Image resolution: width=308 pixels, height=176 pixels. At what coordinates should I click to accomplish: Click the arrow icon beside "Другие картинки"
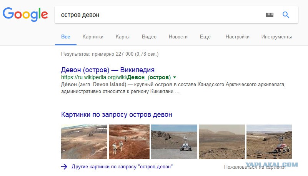(x=64, y=167)
